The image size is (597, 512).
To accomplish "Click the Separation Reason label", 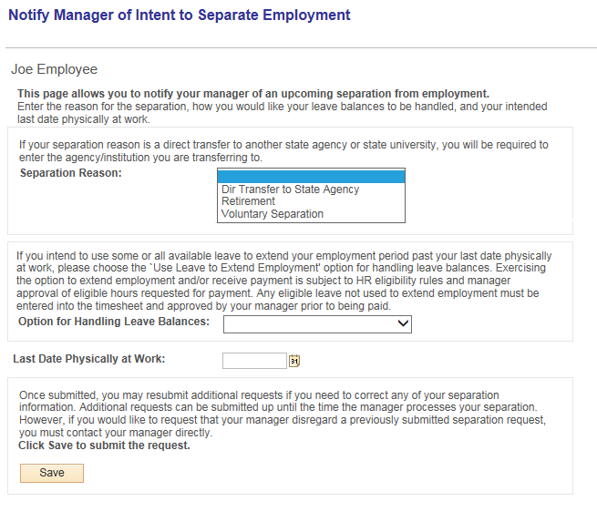I will tap(70, 173).
